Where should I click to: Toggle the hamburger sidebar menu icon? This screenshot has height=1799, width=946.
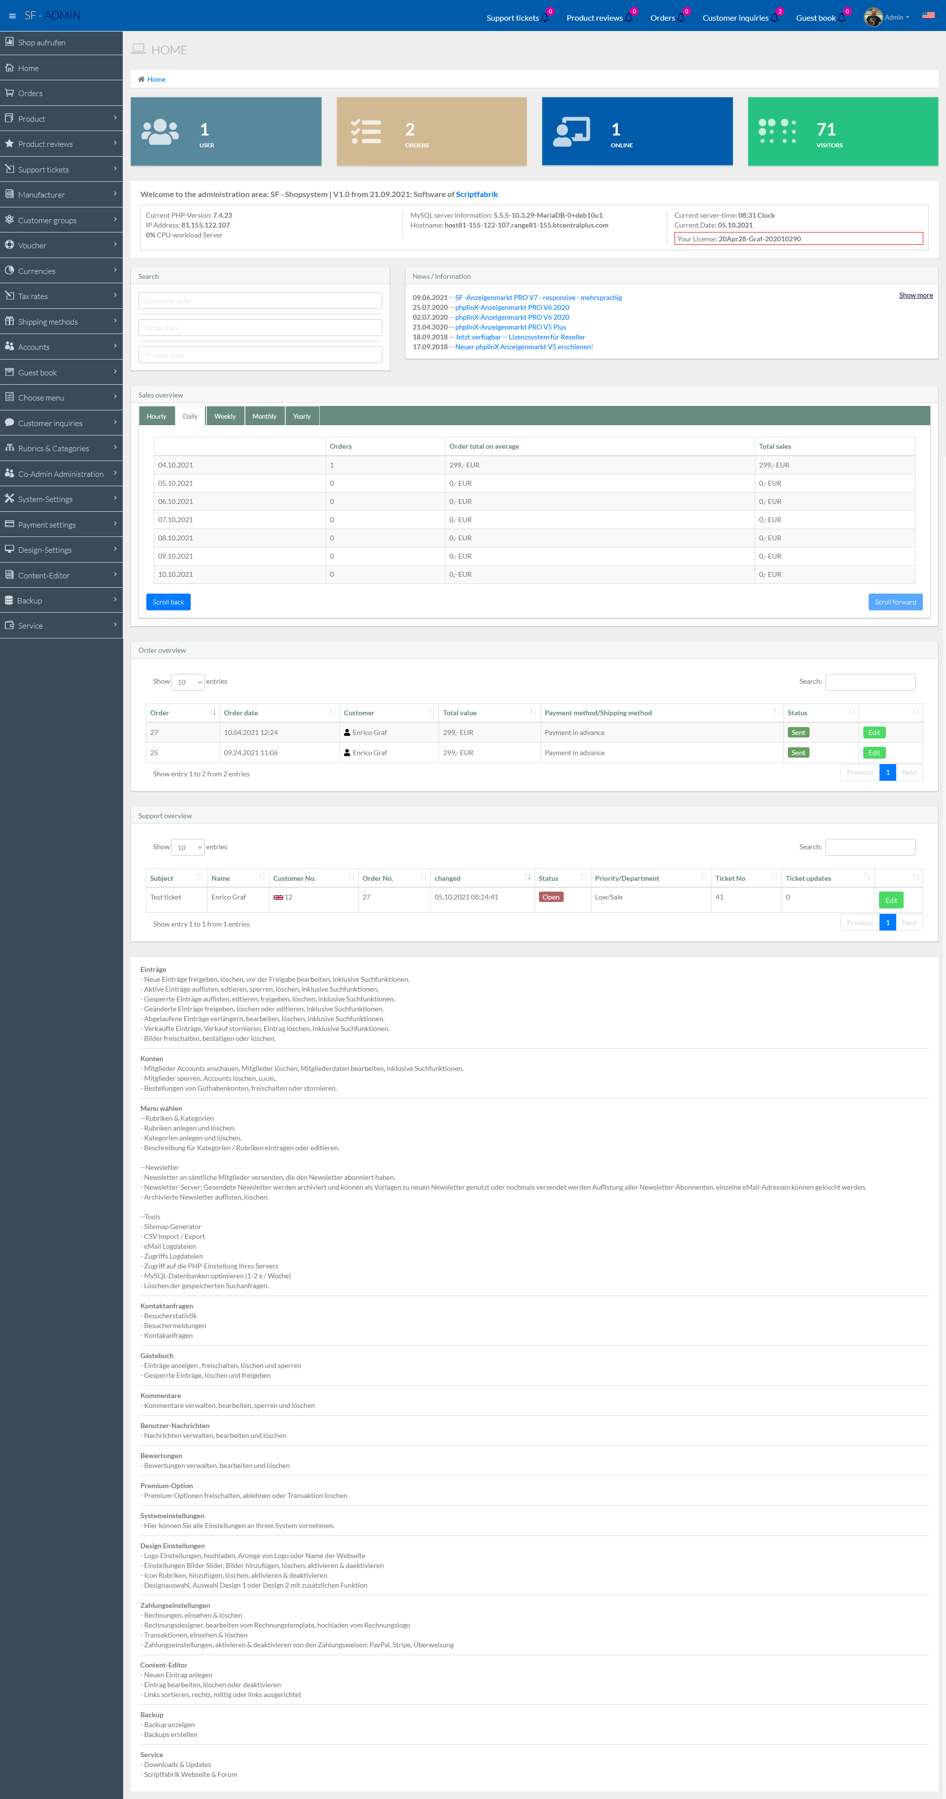coord(12,16)
